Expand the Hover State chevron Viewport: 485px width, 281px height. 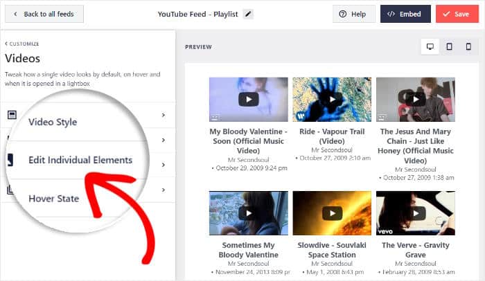tap(164, 190)
